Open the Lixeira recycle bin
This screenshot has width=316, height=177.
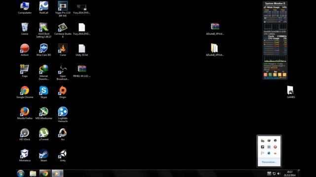(x=25, y=29)
